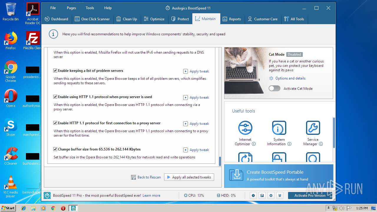
Task: Open Cat Mode Options and details link
Action: [290, 78]
